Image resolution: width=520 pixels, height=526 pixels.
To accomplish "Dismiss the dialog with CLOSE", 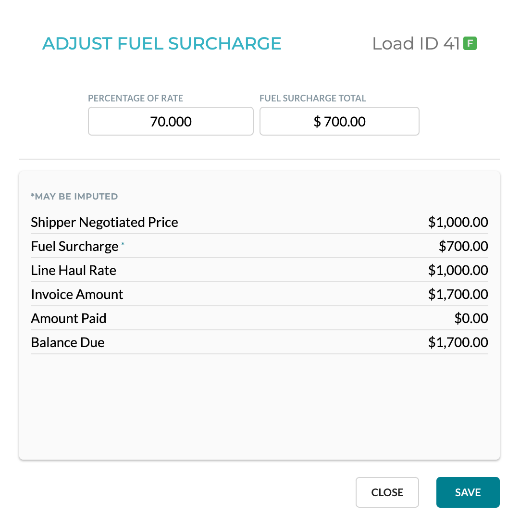I will pyautogui.click(x=387, y=492).
